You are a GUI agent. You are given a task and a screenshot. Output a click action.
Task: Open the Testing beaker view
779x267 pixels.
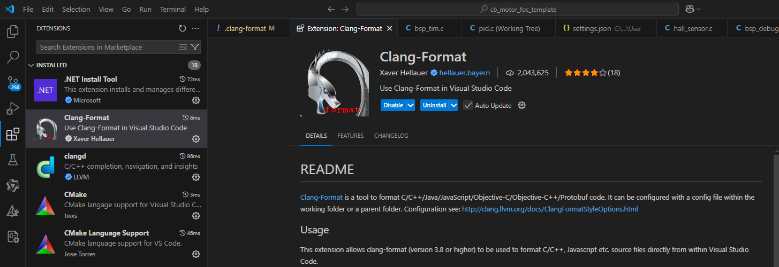coord(12,160)
